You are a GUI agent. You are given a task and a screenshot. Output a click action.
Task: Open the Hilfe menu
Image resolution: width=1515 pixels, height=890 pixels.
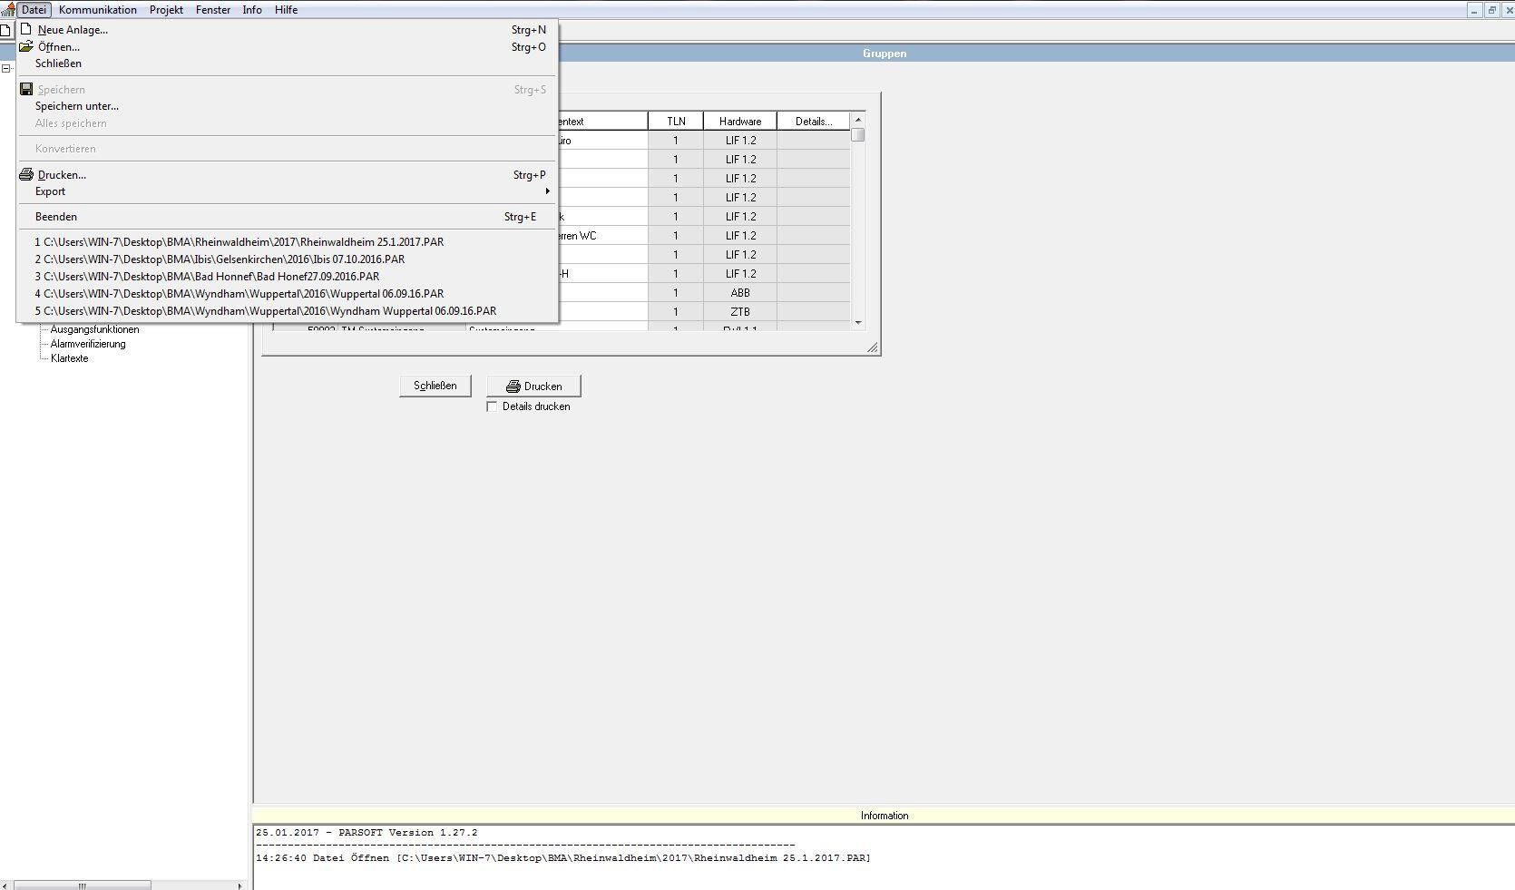click(286, 10)
